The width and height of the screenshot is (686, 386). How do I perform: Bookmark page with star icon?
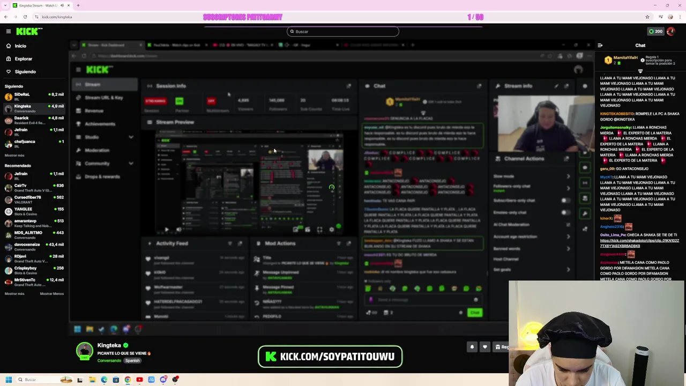coord(647,17)
